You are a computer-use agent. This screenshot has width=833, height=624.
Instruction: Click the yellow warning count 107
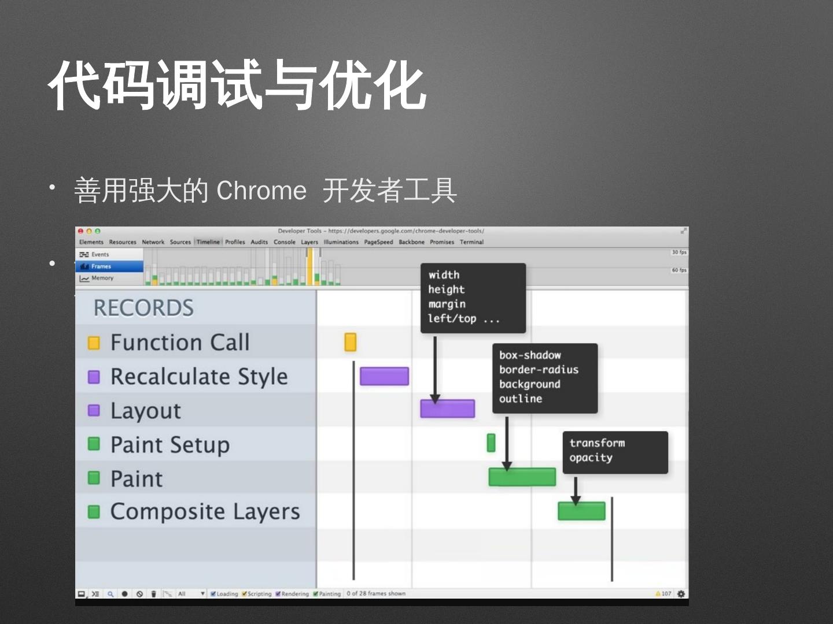coord(664,594)
